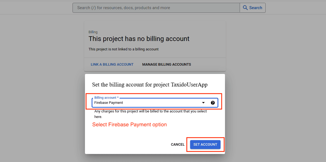326x162 pixels.
Task: Expand the billing account dropdown arrow
Action: [203, 103]
